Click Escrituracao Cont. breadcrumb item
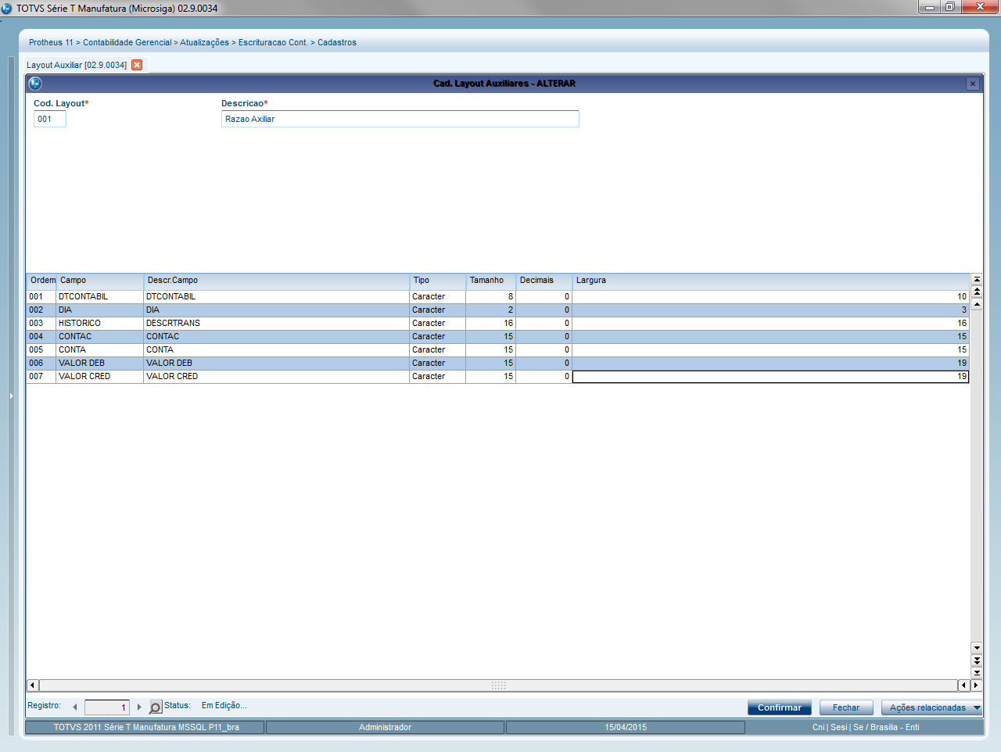 click(x=273, y=42)
